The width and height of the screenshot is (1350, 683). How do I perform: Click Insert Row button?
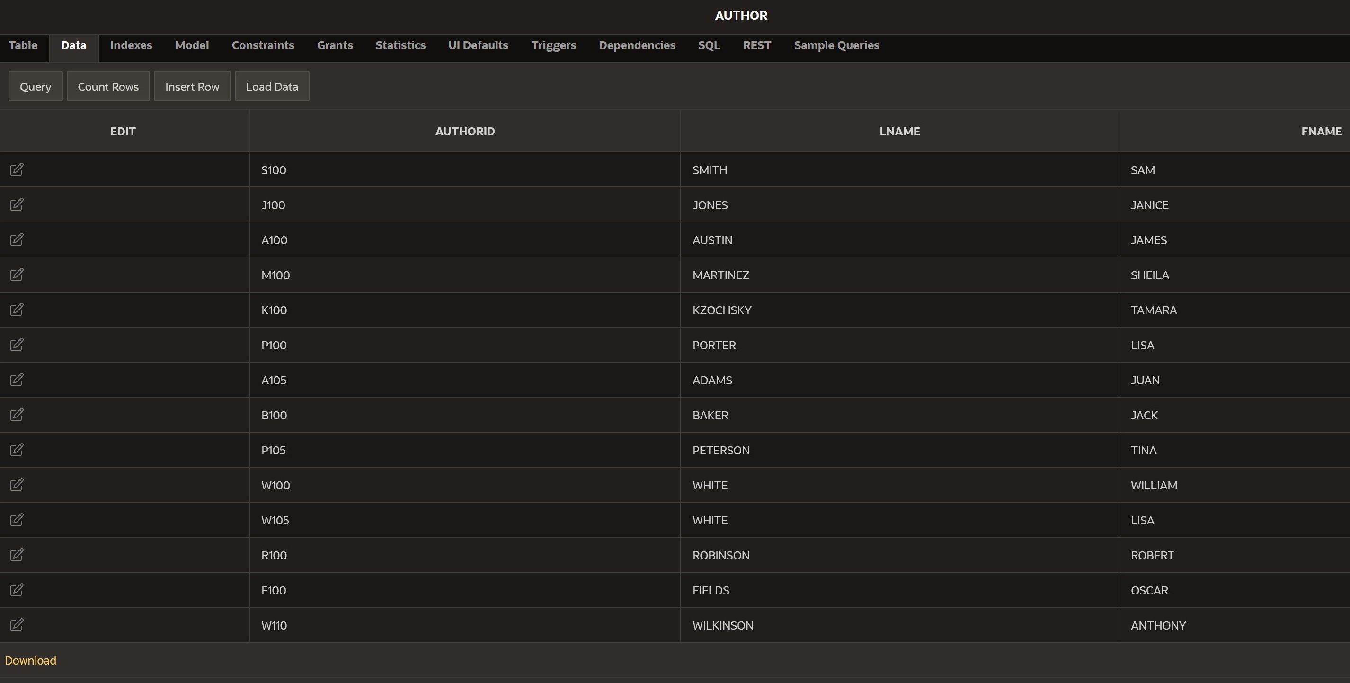pos(192,87)
